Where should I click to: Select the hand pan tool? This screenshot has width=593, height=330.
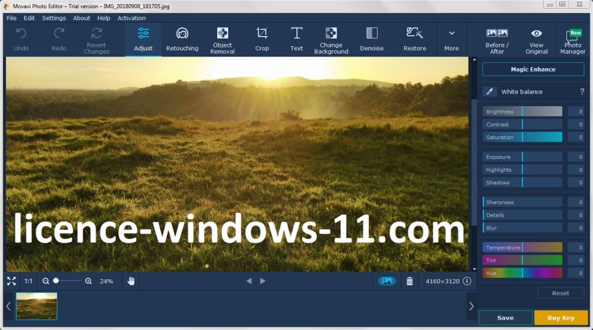[x=131, y=281]
